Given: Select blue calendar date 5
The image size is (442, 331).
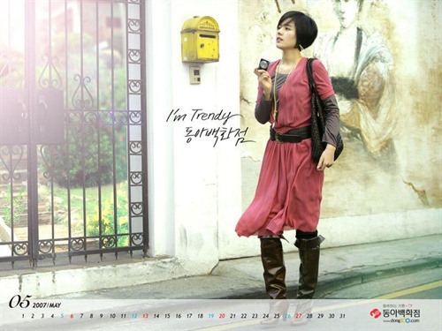Looking at the screenshot, I should click(x=62, y=316).
